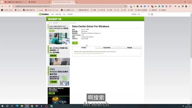Open File Explorer from taskbar
192x108 pixels.
[22, 106]
